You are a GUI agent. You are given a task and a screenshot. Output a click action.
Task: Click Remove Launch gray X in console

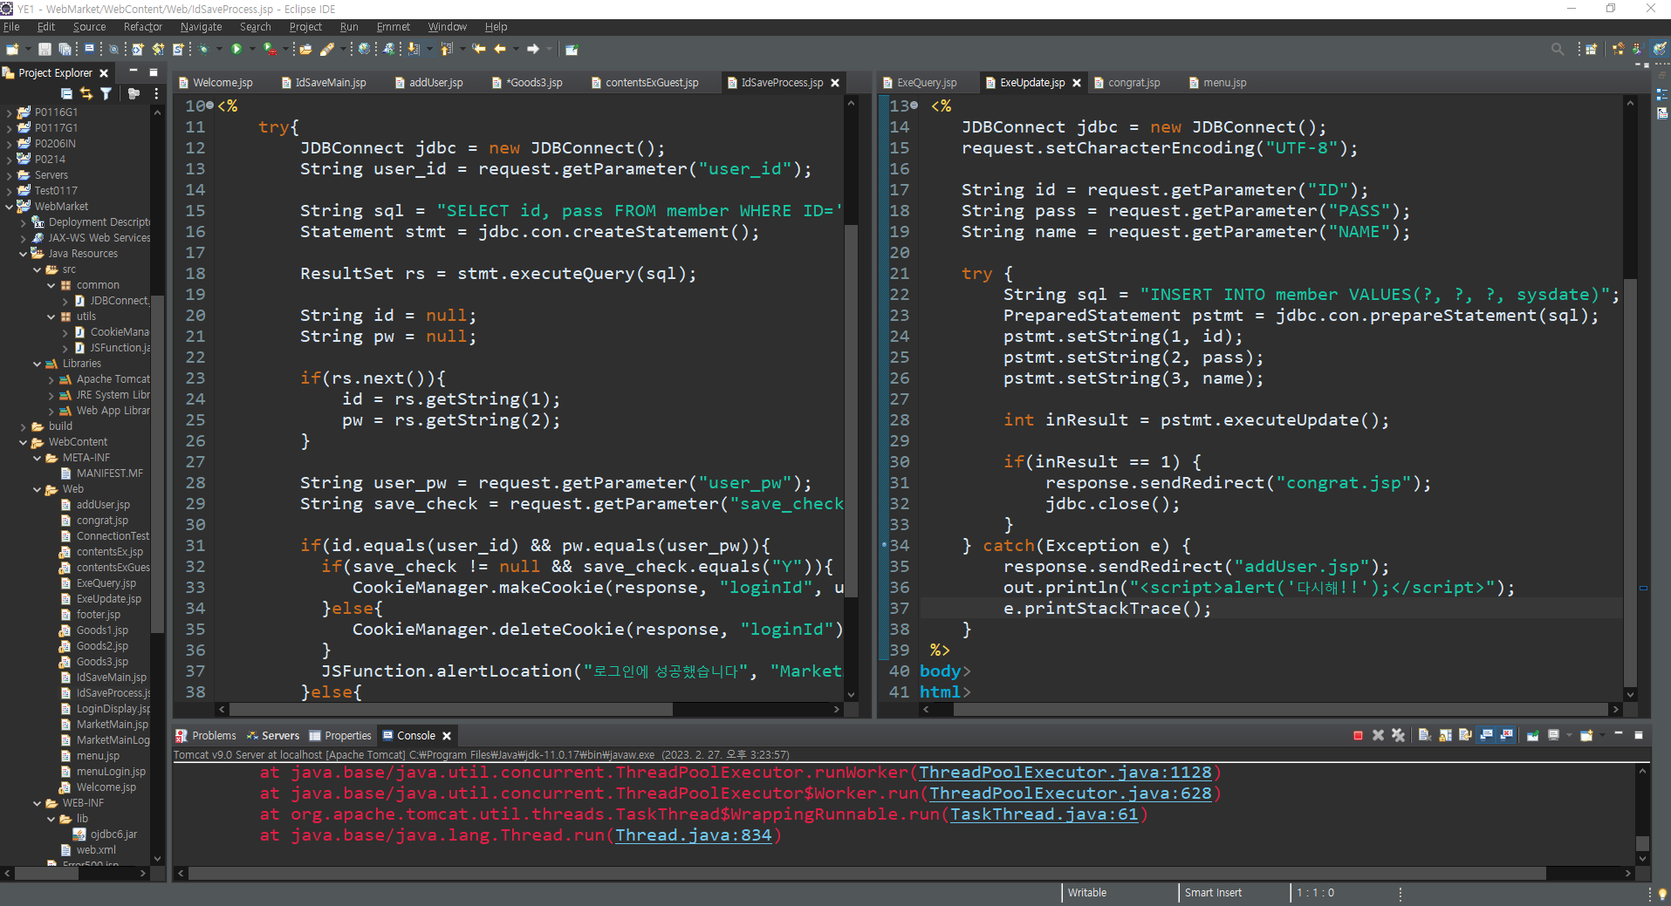(1378, 736)
